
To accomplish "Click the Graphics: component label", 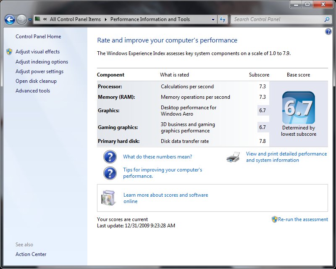I will [109, 111].
